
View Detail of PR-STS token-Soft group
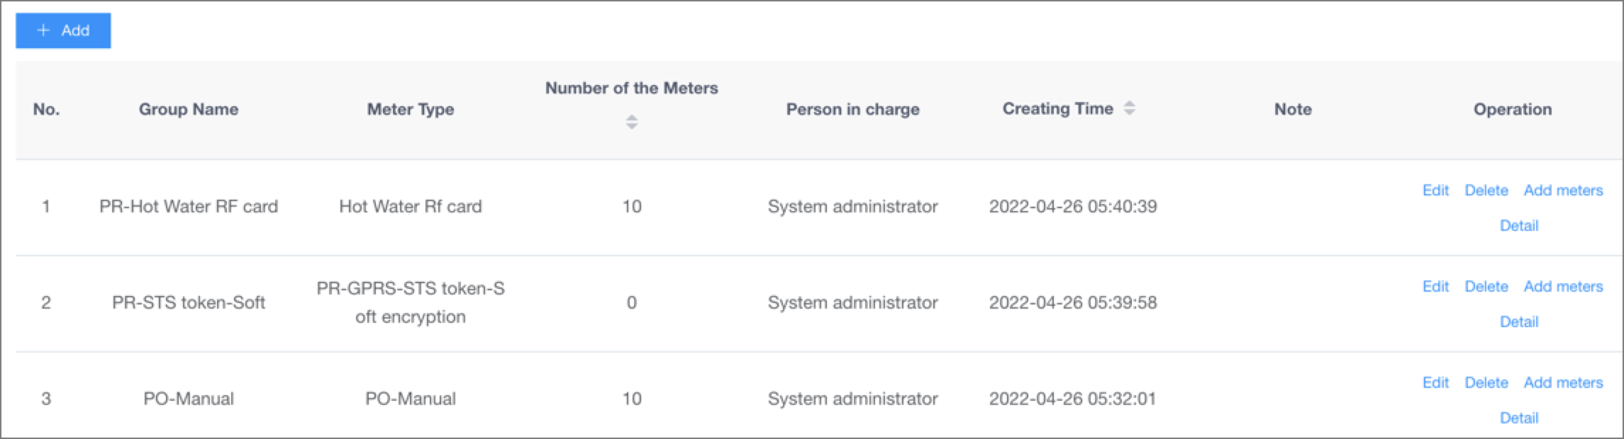[x=1518, y=321]
